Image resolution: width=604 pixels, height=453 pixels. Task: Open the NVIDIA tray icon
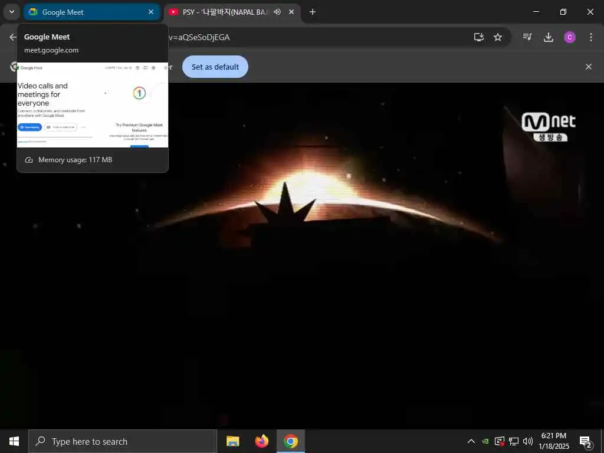point(485,441)
